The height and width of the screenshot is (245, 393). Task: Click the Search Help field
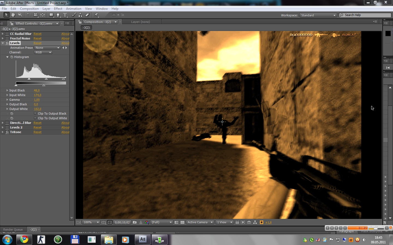(x=365, y=15)
